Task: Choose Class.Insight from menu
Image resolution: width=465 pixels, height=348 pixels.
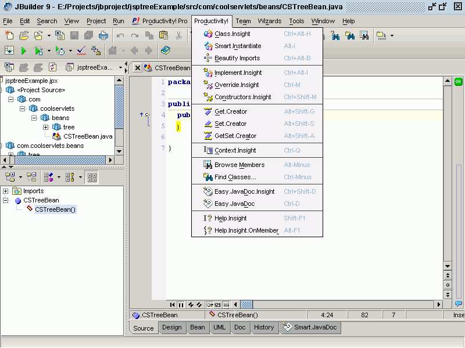Action: [257, 34]
